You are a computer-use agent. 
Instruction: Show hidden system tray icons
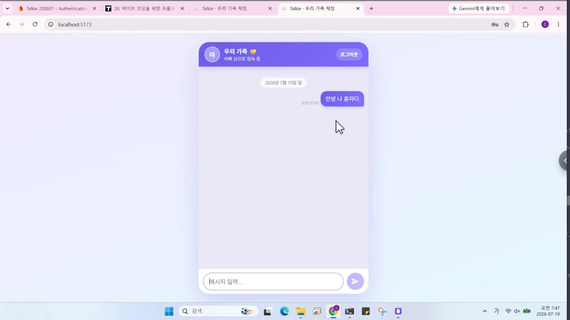(484, 311)
